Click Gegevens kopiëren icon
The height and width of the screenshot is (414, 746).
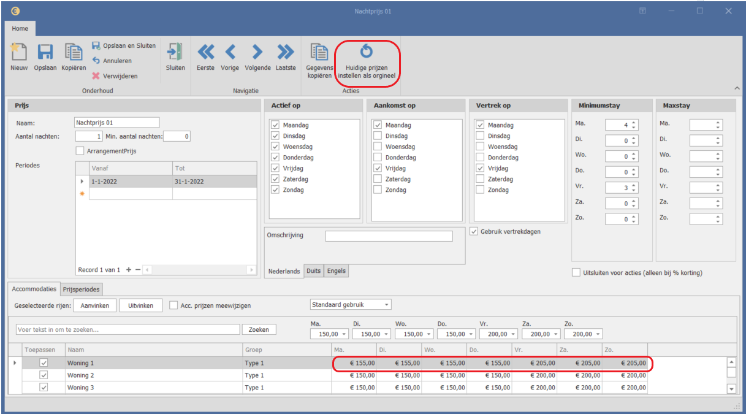click(319, 52)
